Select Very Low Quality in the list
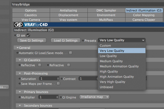Viewport: 164px width, 109px height. point(122,51)
